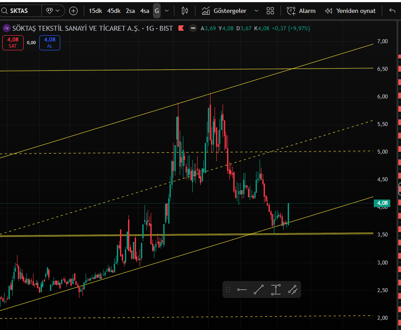Click the blue 4,08 AL buy button

coord(50,43)
